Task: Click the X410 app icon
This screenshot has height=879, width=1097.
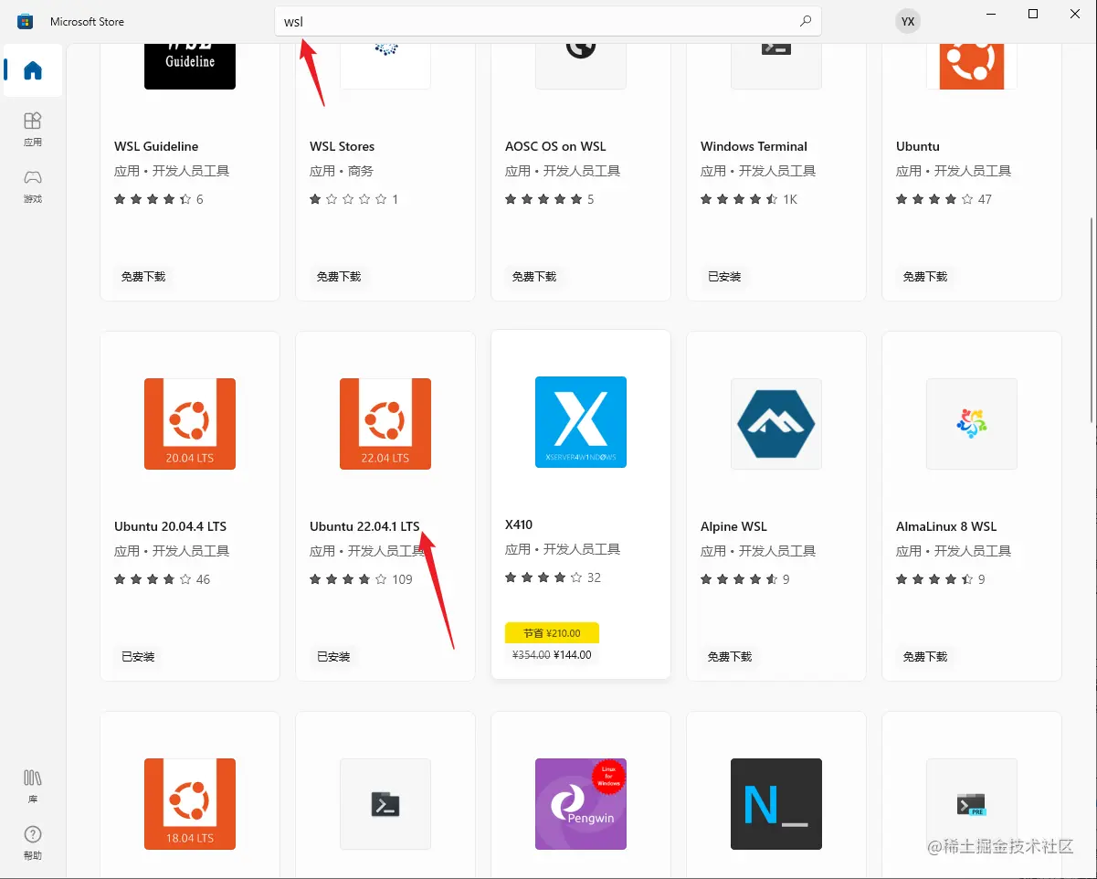Action: tap(581, 422)
